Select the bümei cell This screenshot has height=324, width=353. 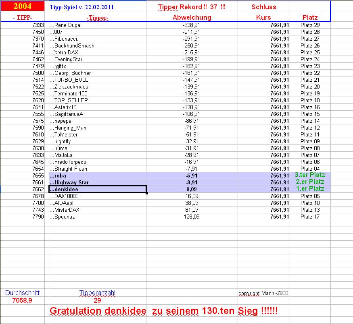[98, 149]
